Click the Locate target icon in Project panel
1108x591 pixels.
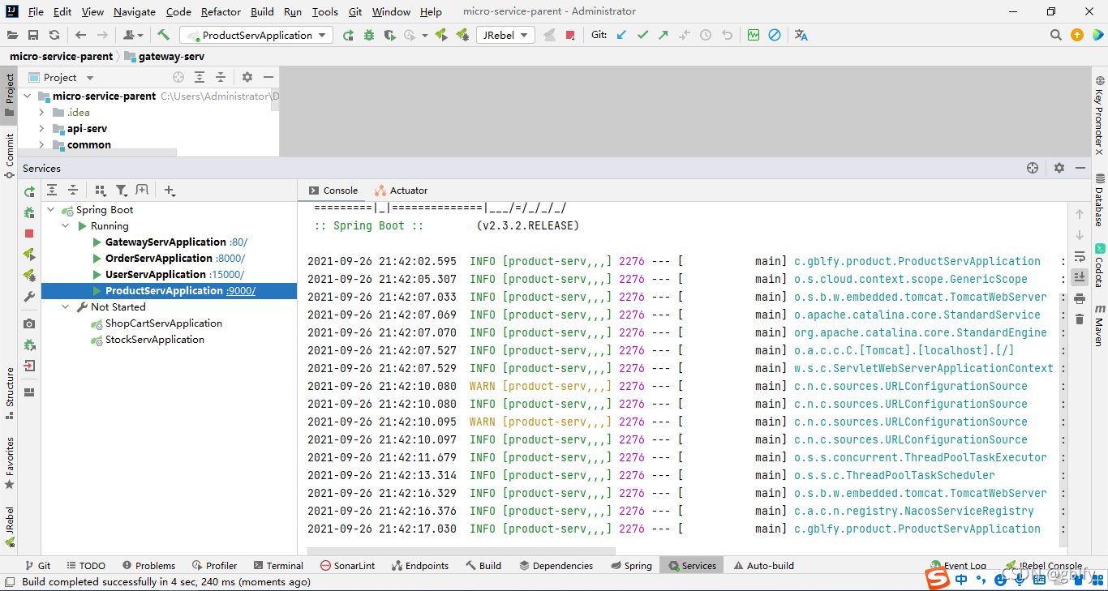tap(178, 77)
